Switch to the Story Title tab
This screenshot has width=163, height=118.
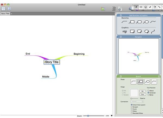point(5,14)
